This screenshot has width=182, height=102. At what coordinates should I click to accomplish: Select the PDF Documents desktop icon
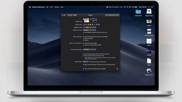point(149,31)
